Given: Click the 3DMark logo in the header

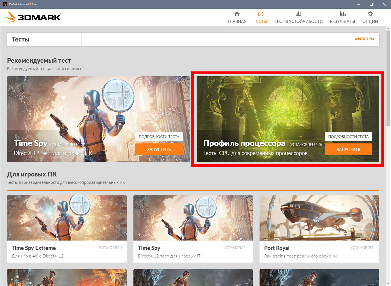Looking at the screenshot, I should point(33,17).
